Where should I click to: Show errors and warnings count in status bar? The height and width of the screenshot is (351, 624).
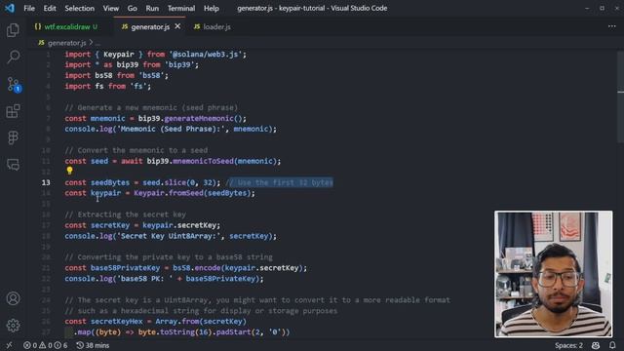[45, 345]
